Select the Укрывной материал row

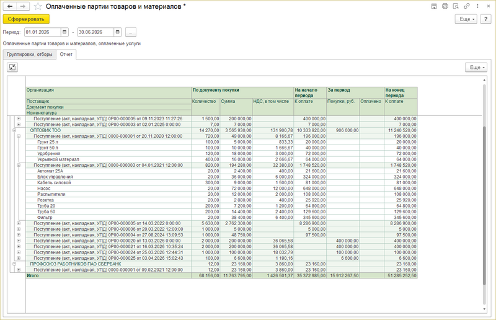[x=221, y=159]
